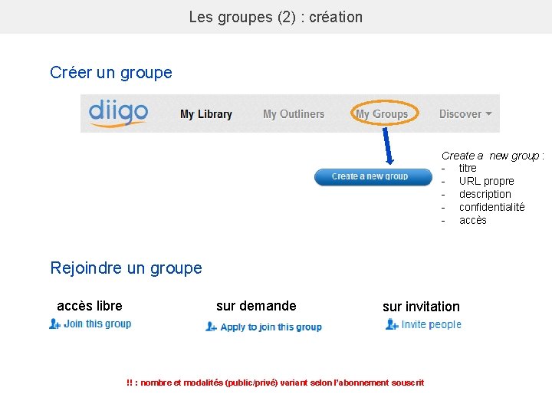The width and height of the screenshot is (552, 414).
Task: Select the 'accès' list item
Action: (473, 220)
